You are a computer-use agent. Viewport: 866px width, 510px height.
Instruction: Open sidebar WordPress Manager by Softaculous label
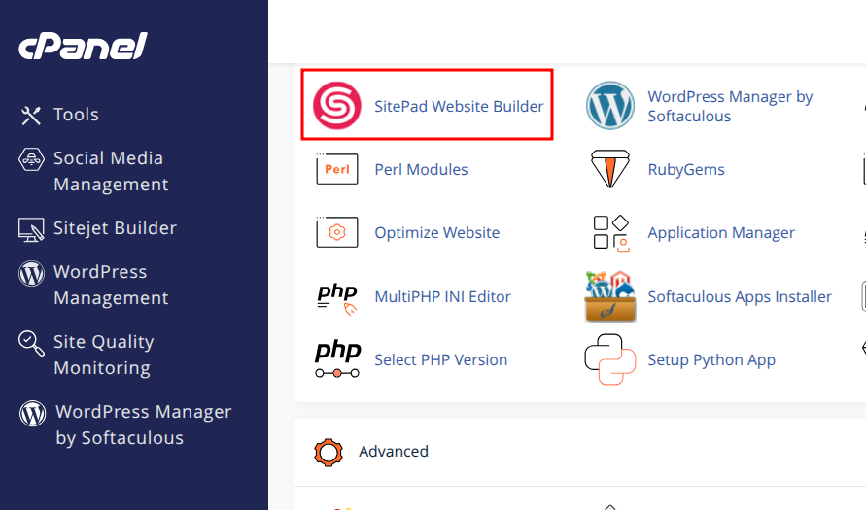click(x=144, y=425)
